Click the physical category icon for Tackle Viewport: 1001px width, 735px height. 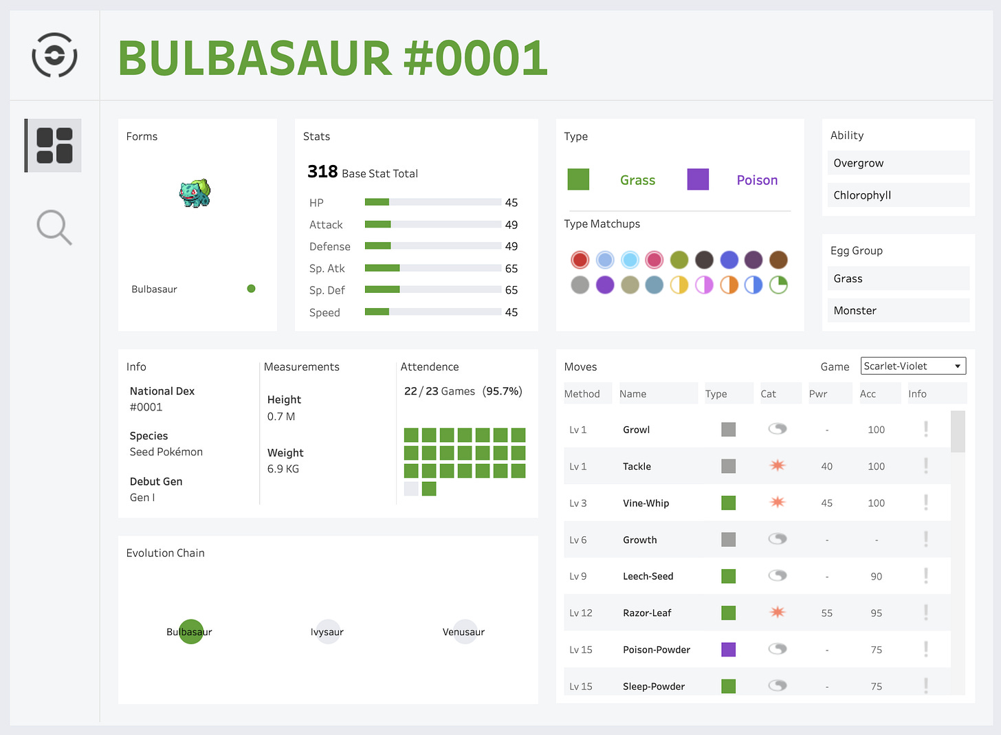click(778, 465)
